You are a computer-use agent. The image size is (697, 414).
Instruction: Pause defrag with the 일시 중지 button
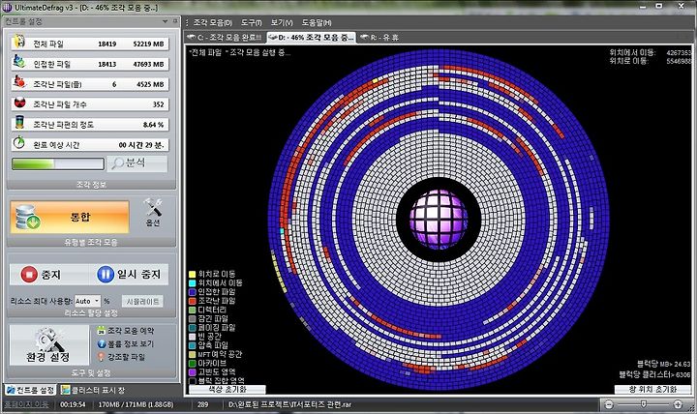tap(129, 274)
